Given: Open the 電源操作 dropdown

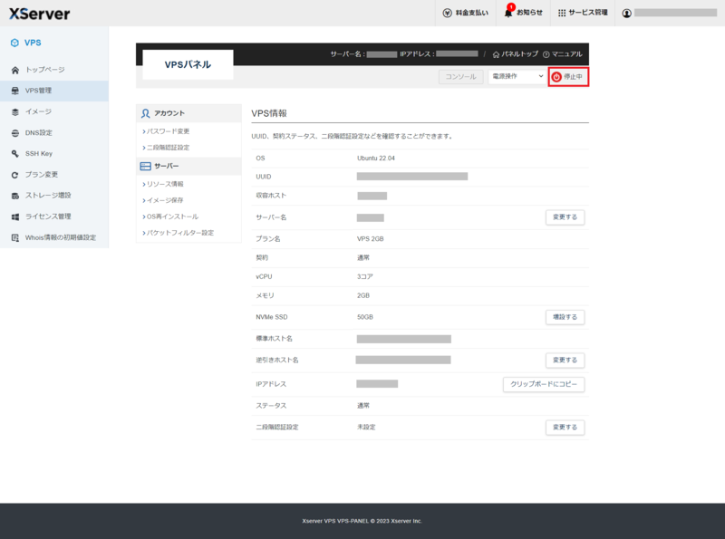Looking at the screenshot, I should coord(517,76).
